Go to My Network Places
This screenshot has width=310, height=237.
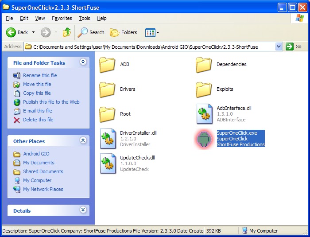[x=43, y=189]
